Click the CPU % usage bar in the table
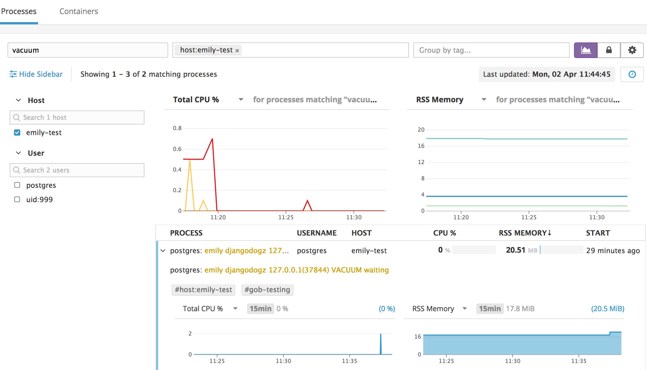Image resolution: width=647 pixels, height=370 pixels. (x=474, y=250)
